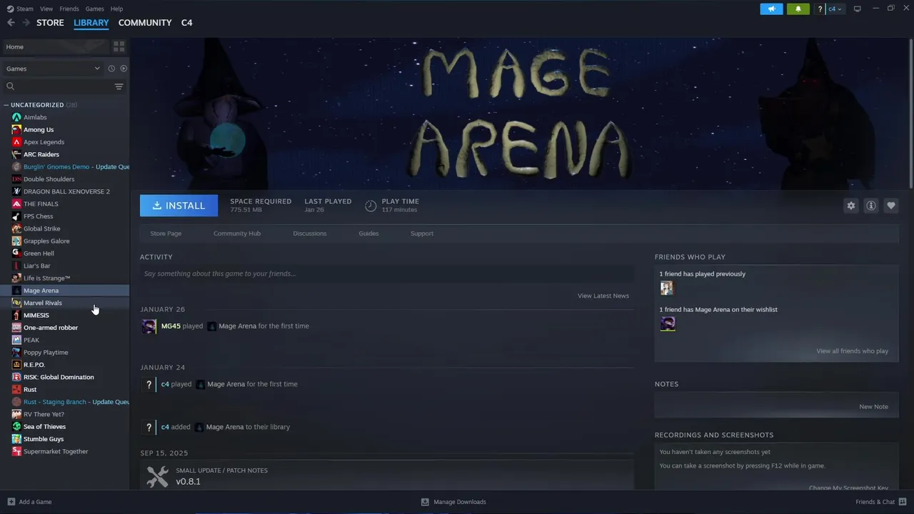Select Marvel Rivals in the library
Screen dimensions: 914x514
(x=64, y=303)
